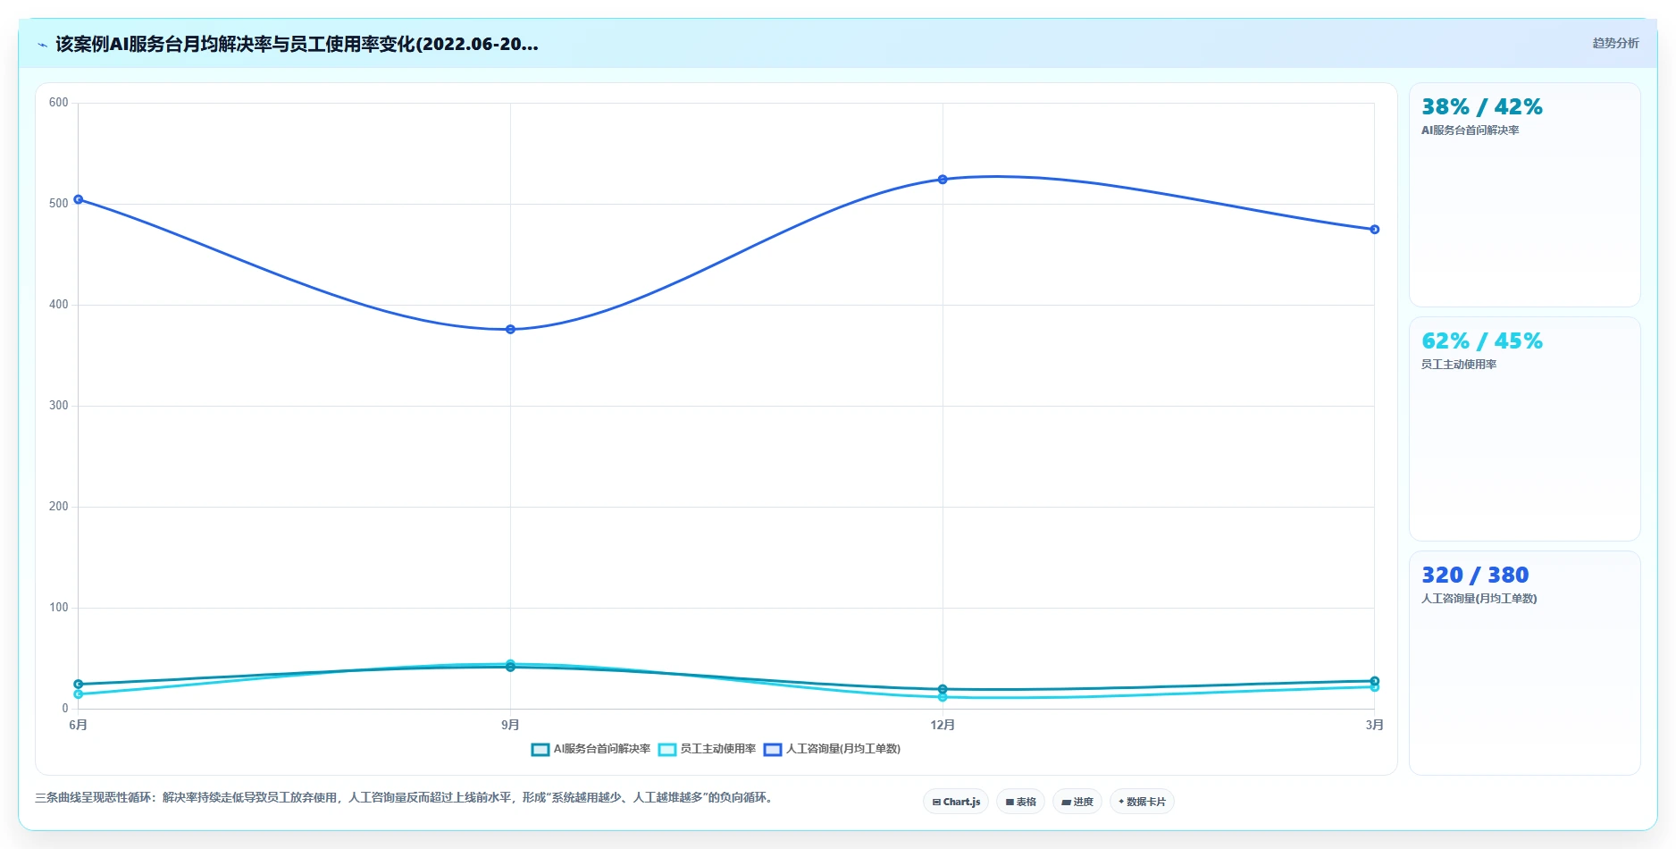Viewport: 1676px width, 849px height.
Task: Click the light cyan 员工主动使用率 point at 6月
Action: click(x=79, y=694)
